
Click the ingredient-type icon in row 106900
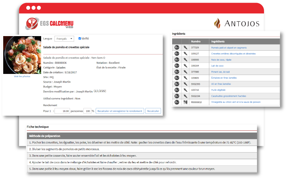(x=186, y=60)
